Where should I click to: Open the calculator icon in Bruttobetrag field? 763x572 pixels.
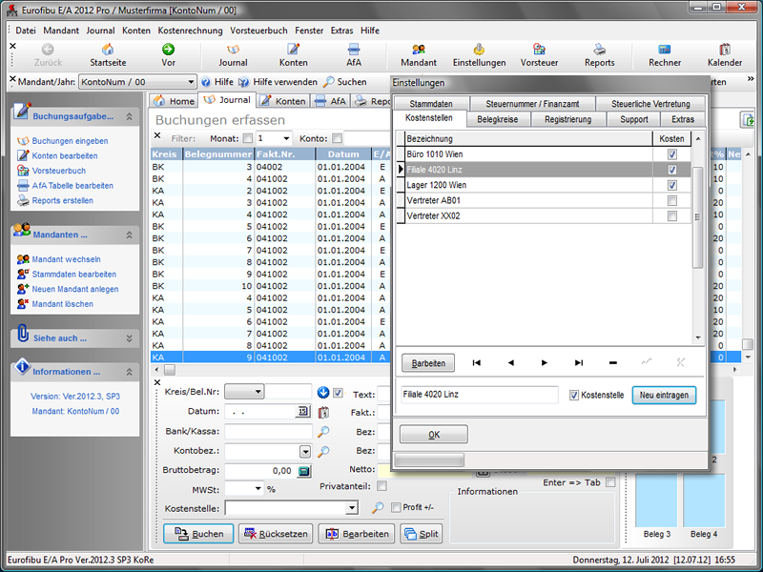[x=304, y=471]
